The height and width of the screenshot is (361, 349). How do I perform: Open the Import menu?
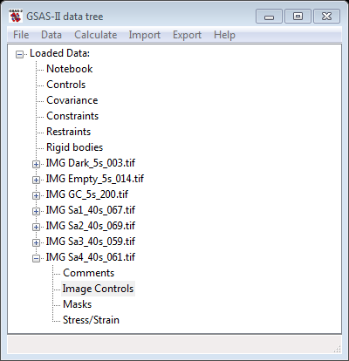145,35
